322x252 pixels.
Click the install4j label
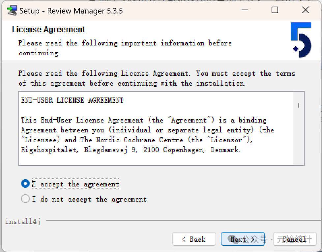point(23,222)
